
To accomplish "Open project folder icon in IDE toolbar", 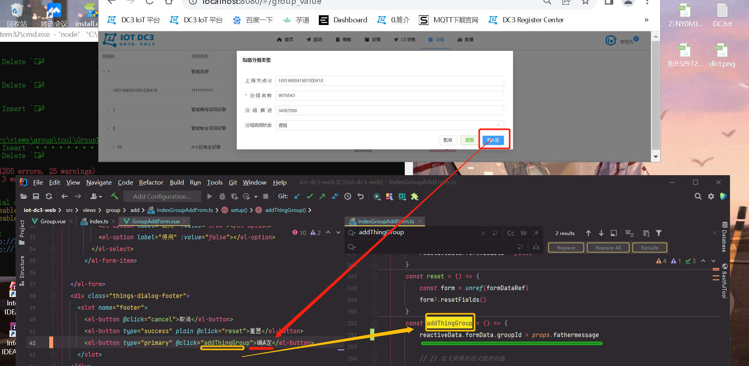I will tap(23, 196).
